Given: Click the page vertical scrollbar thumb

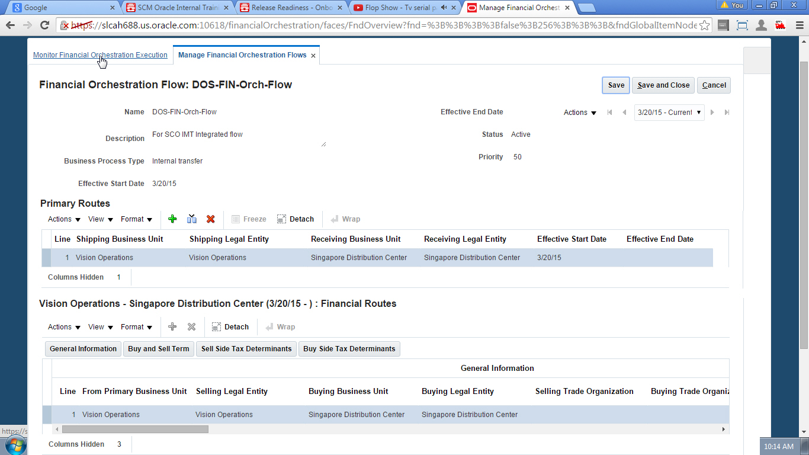Looking at the screenshot, I should [x=804, y=204].
